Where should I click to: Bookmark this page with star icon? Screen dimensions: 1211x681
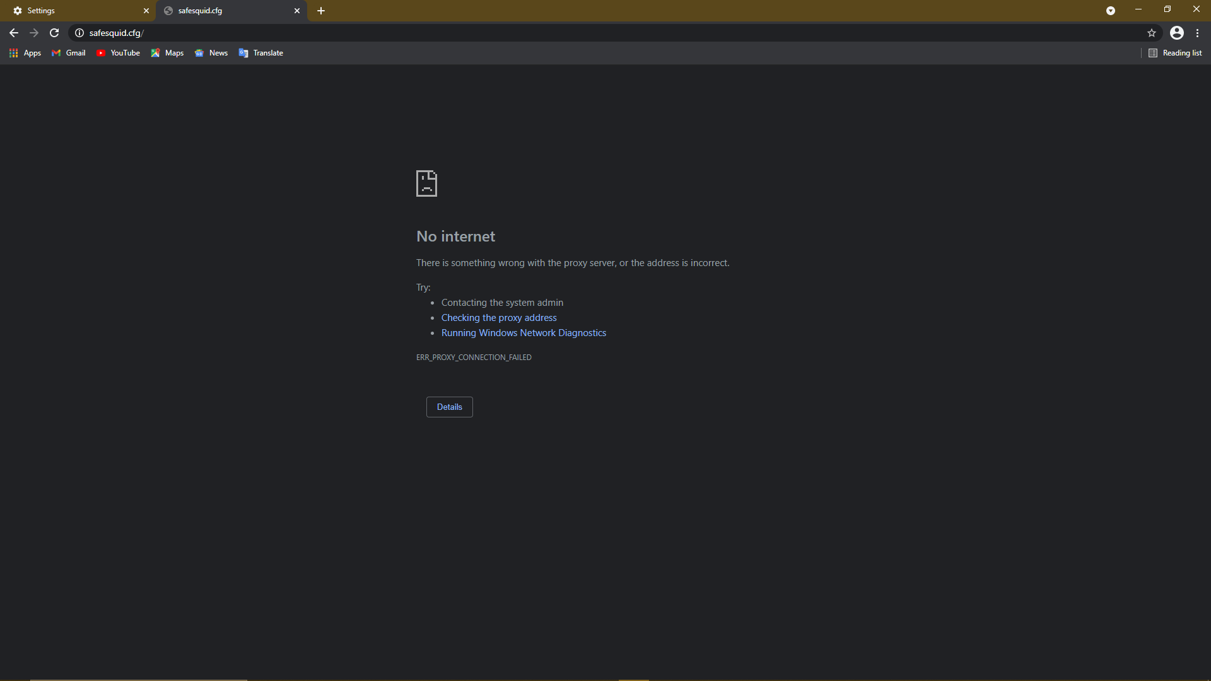[1151, 33]
